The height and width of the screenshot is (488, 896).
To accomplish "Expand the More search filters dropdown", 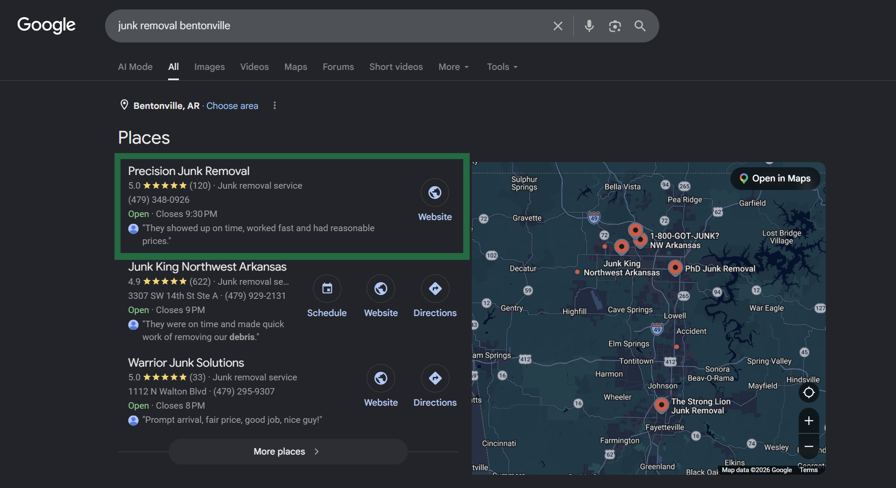I will point(453,67).
